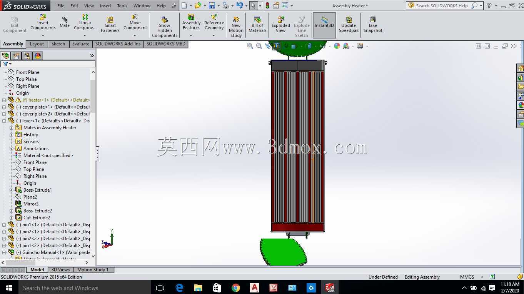Click the Edit Component tool
The image size is (524, 294).
tap(15, 25)
